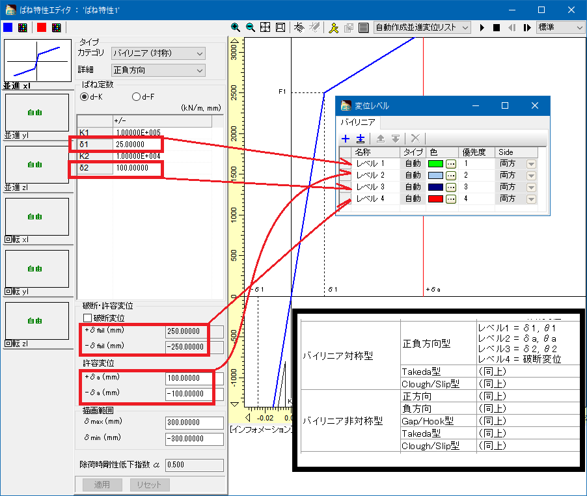
Task: Select the 並進 zl free thumbnail
Action: tap(36, 165)
